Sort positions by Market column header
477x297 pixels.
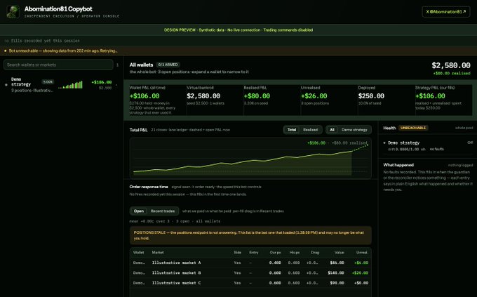(x=158, y=253)
